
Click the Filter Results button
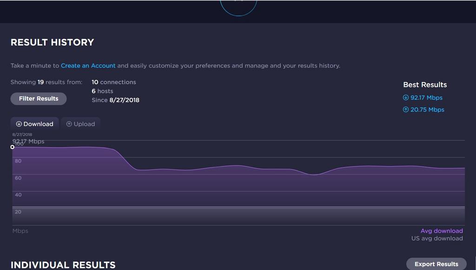(39, 99)
